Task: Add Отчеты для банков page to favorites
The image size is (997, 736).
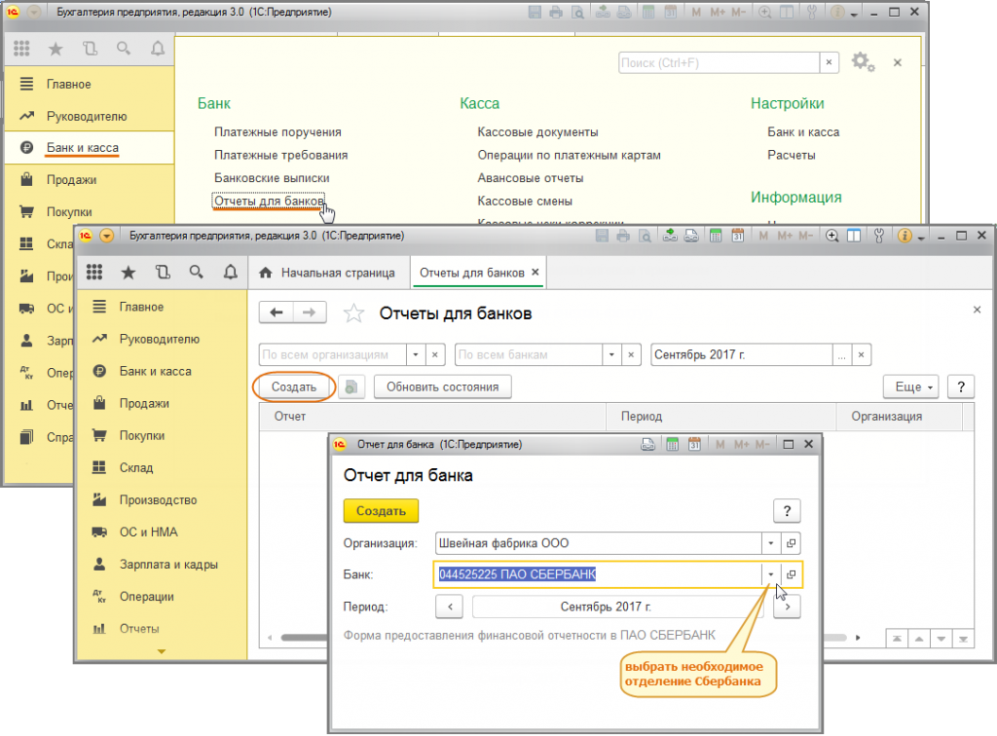Action: (353, 313)
